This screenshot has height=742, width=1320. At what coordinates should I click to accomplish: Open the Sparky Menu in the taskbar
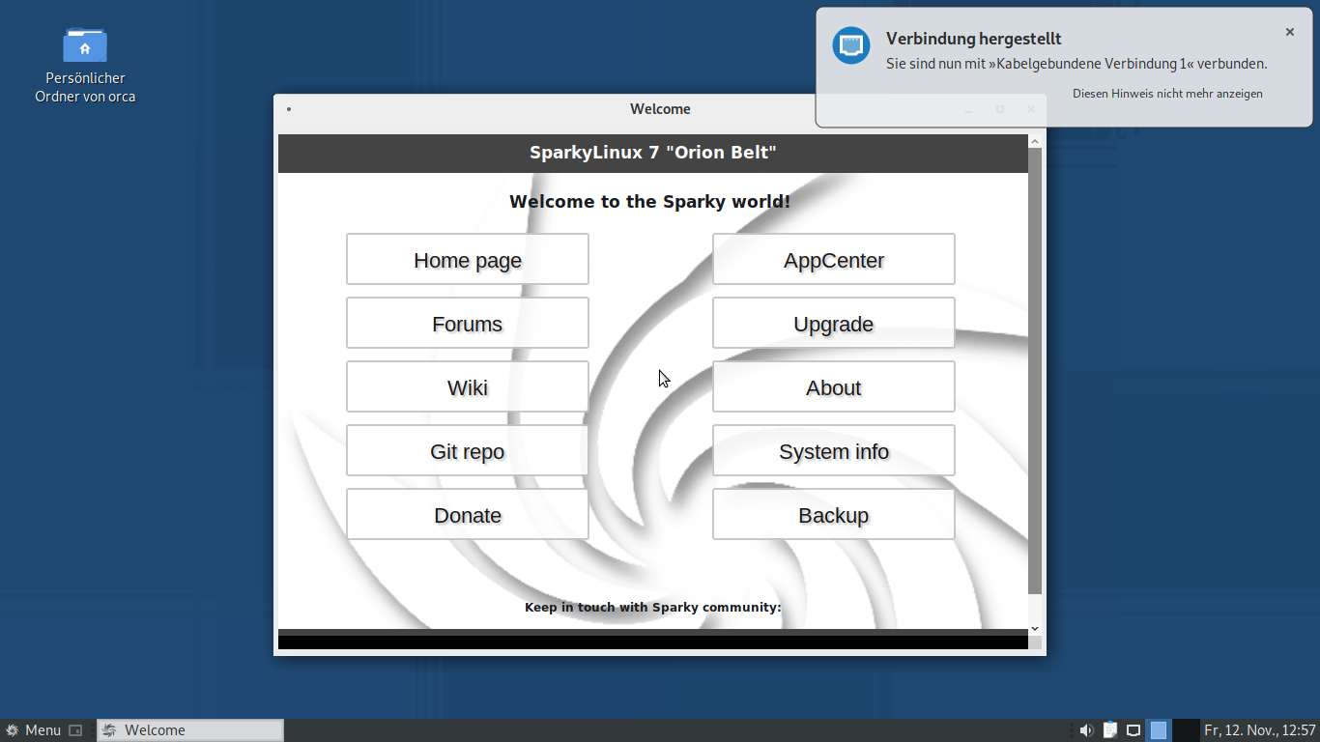point(33,730)
